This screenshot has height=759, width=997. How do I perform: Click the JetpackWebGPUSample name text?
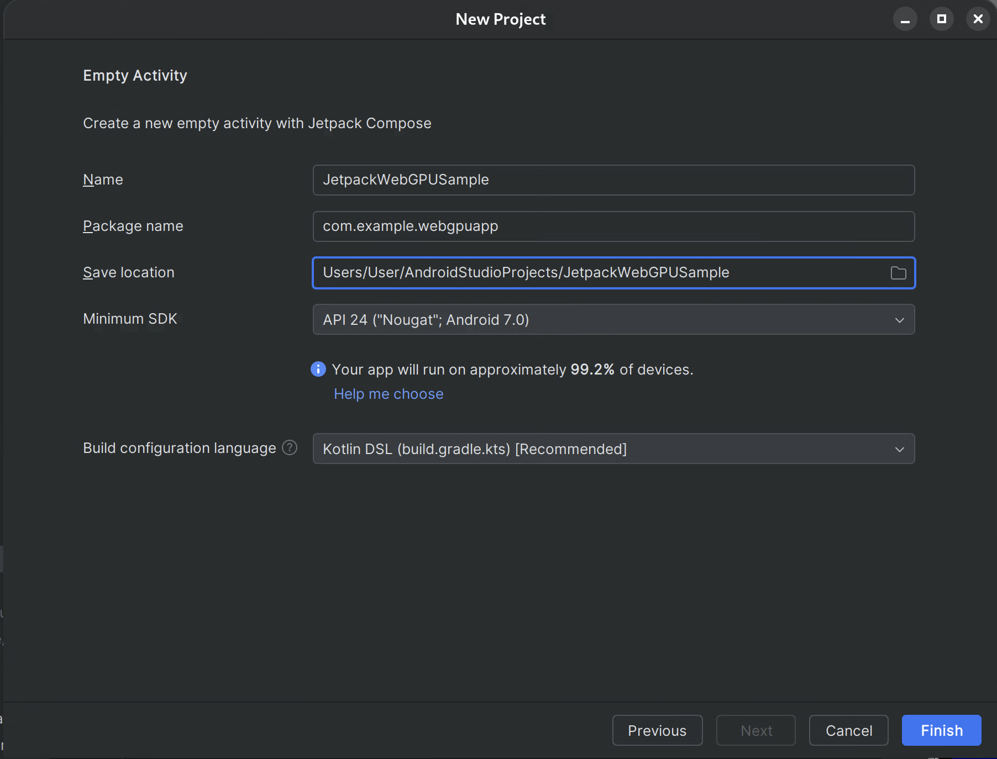[405, 180]
